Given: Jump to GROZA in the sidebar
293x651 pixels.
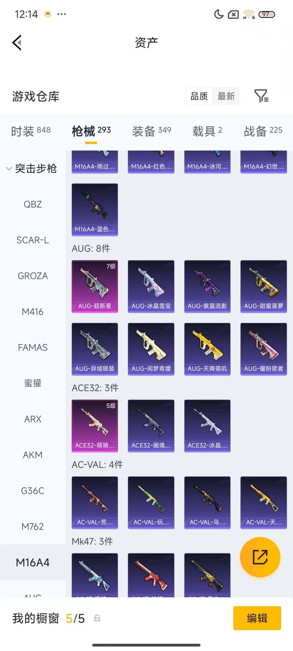Looking at the screenshot, I should click(33, 276).
